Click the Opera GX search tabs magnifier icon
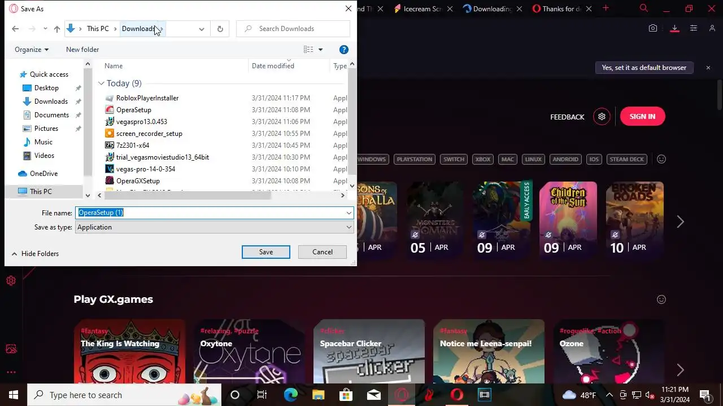Screen dimensions: 723x406 [x=643, y=8]
